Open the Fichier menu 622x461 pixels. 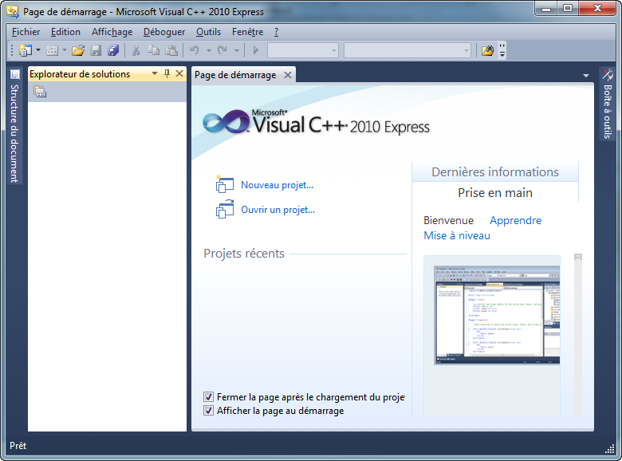click(26, 32)
